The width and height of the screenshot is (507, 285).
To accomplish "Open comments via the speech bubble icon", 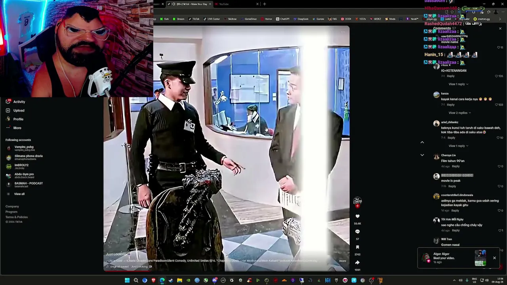I will (357, 232).
